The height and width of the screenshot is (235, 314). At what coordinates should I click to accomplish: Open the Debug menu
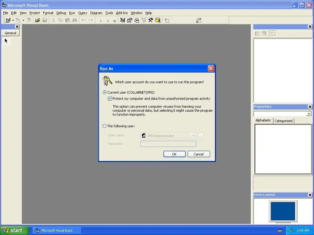click(x=61, y=13)
